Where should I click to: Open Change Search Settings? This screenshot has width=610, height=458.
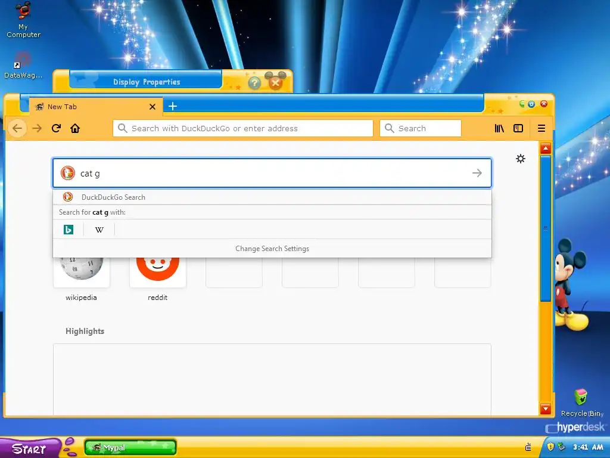click(272, 249)
